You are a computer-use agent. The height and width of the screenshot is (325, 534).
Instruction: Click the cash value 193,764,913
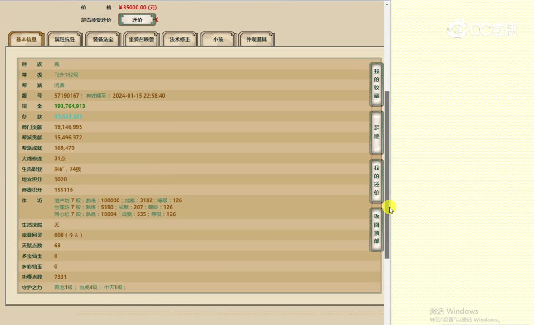pyautogui.click(x=70, y=106)
